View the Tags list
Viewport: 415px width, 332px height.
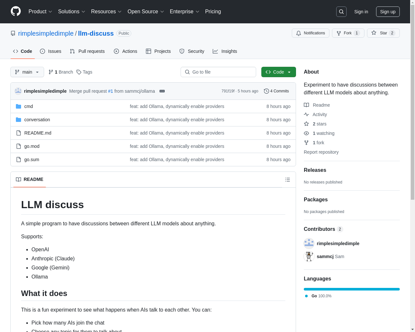pyautogui.click(x=84, y=72)
